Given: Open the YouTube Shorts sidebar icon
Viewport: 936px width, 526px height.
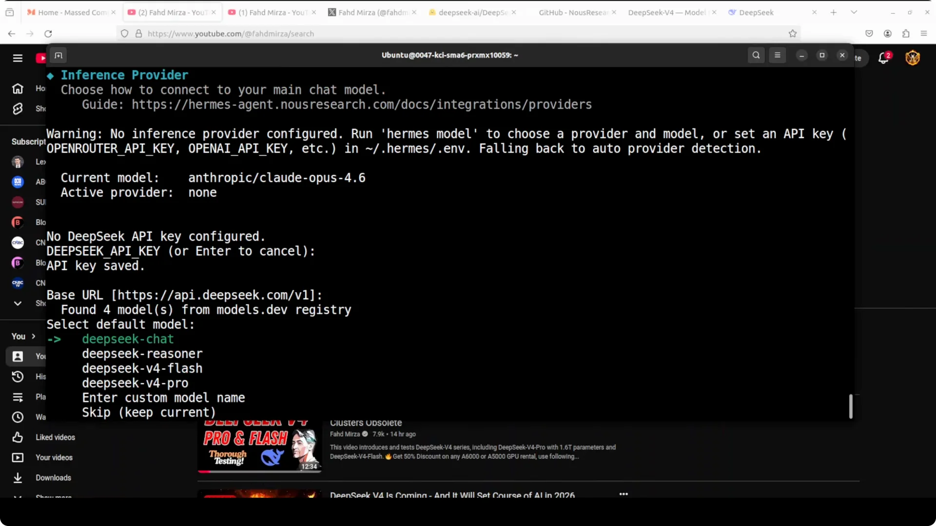Looking at the screenshot, I should coord(18,109).
